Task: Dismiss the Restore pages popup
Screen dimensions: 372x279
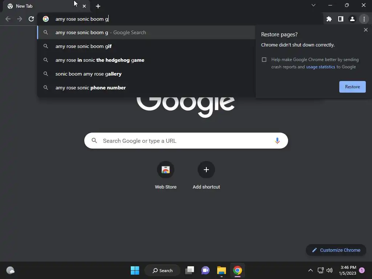Action: coord(365,30)
